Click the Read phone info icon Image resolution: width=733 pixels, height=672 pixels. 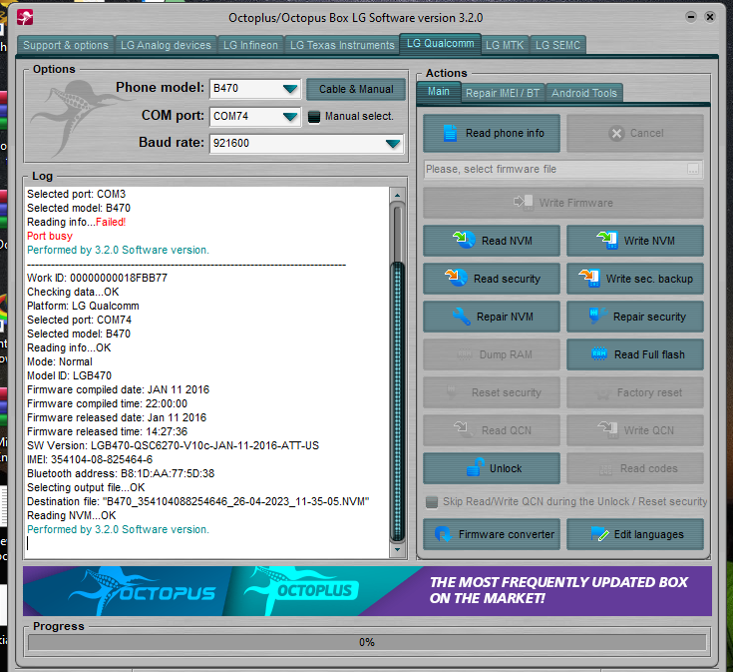click(x=450, y=133)
